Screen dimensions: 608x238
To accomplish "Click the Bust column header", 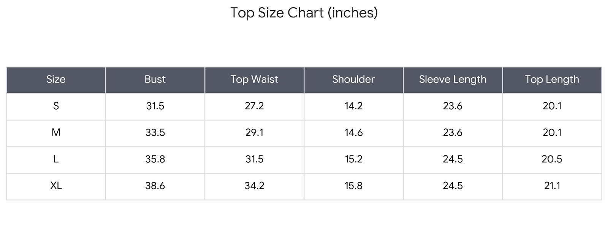I will tap(155, 80).
